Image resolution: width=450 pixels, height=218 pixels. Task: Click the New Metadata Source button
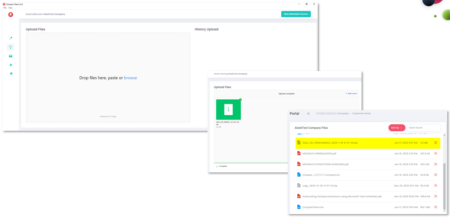(296, 14)
